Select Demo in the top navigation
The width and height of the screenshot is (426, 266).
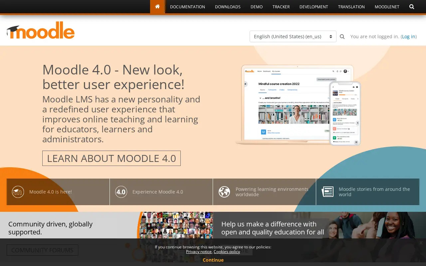click(x=257, y=7)
